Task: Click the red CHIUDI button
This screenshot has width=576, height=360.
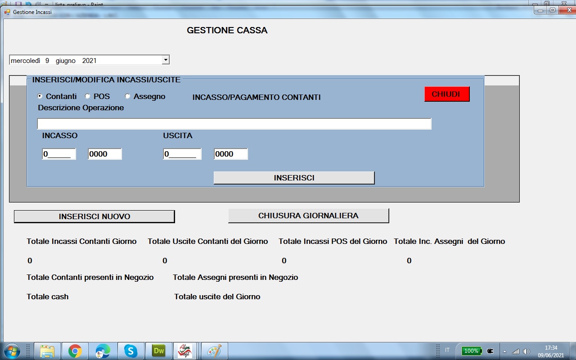Action: 446,94
